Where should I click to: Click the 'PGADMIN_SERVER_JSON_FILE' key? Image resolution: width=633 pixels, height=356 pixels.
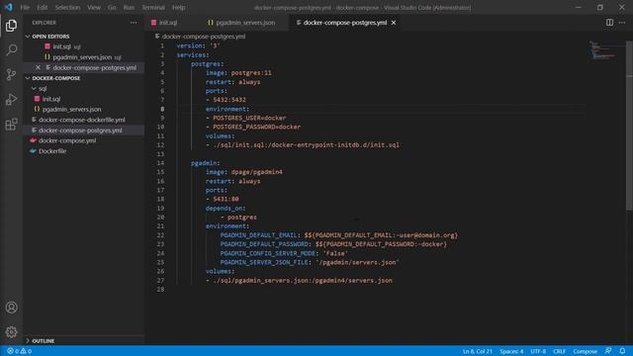pyautogui.click(x=264, y=262)
